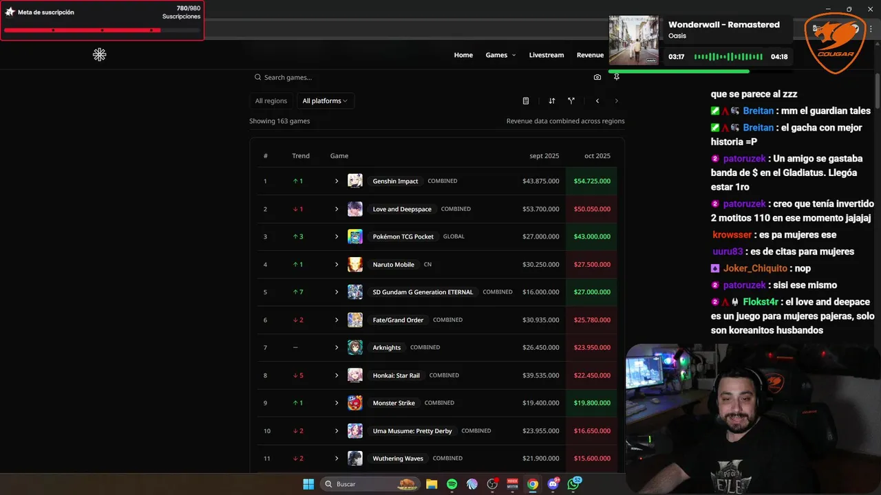Open the Games menu dropdown
The image size is (881, 495).
point(500,55)
